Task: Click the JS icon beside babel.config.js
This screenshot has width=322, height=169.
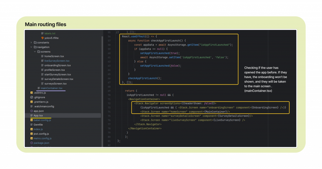Action: (x=31, y=120)
